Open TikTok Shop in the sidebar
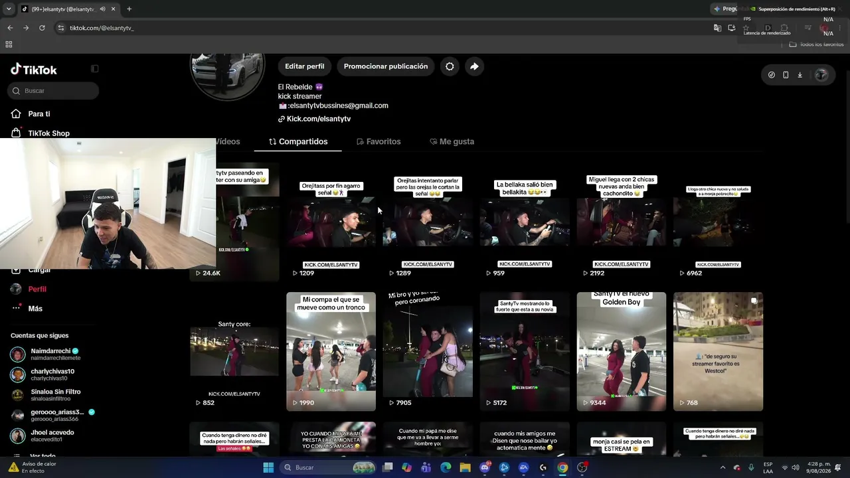This screenshot has width=850, height=478. click(48, 133)
